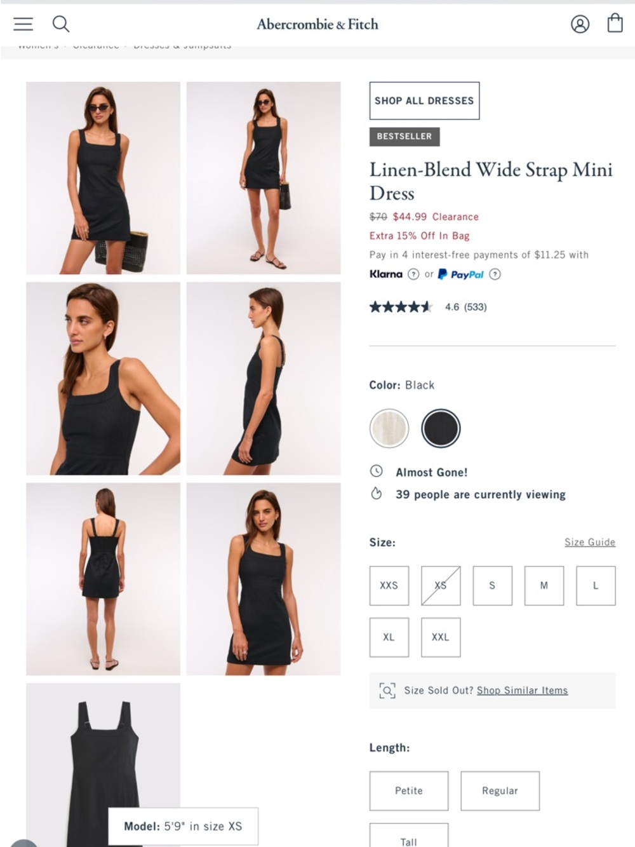Open the Size Guide

[x=589, y=542]
